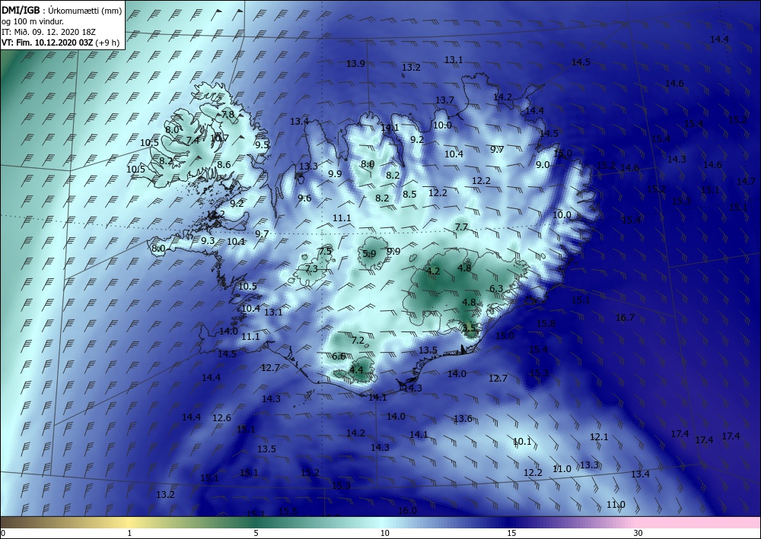Click the 7.2 map value
Image resolution: width=761 pixels, height=539 pixels.
[358, 341]
